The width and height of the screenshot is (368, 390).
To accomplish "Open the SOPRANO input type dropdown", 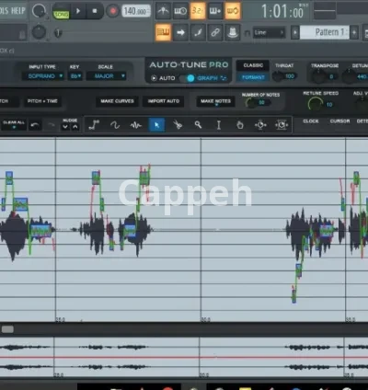I will [42, 76].
